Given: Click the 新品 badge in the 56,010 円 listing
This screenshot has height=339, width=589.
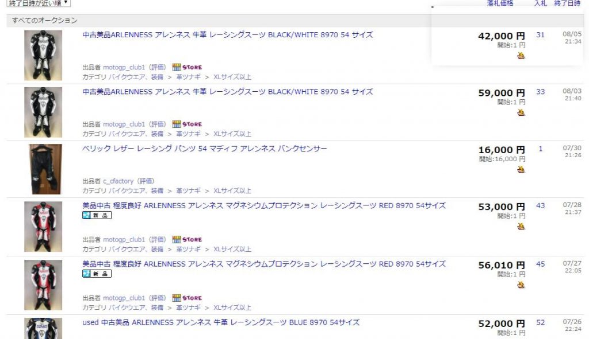Looking at the screenshot, I should [x=97, y=274].
